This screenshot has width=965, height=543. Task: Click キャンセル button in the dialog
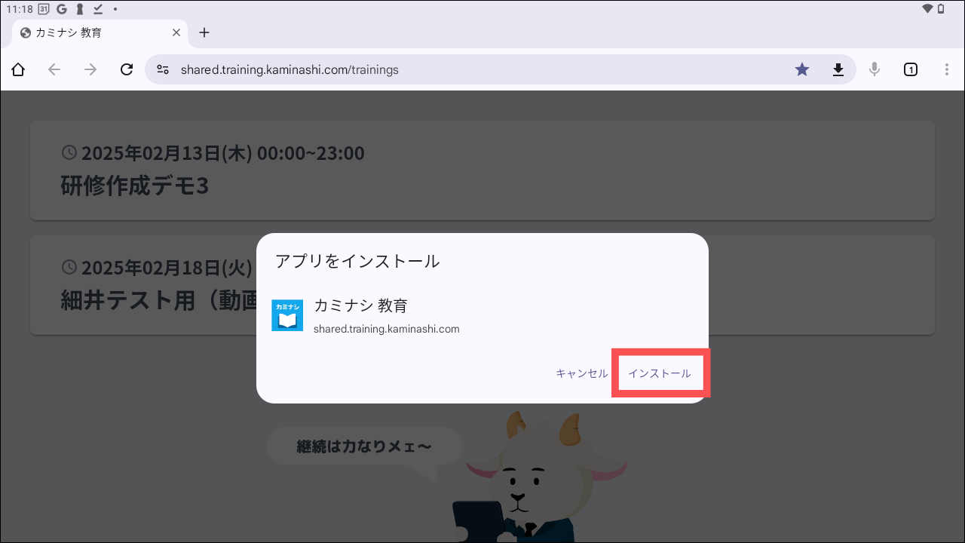[x=582, y=373]
